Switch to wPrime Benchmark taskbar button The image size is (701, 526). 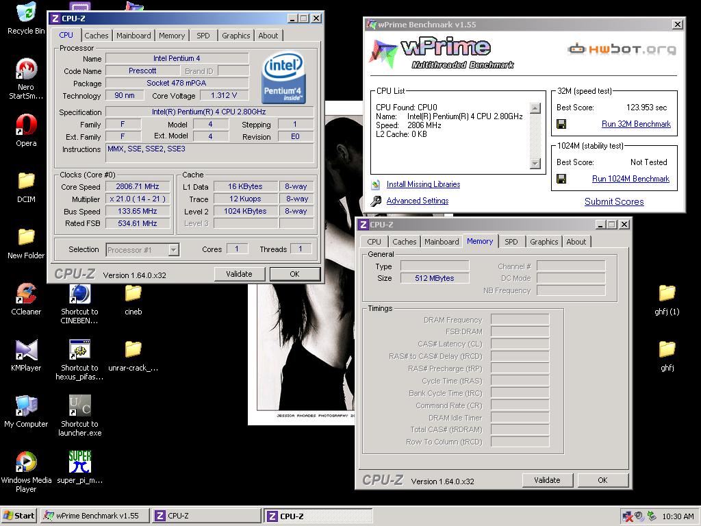94,516
